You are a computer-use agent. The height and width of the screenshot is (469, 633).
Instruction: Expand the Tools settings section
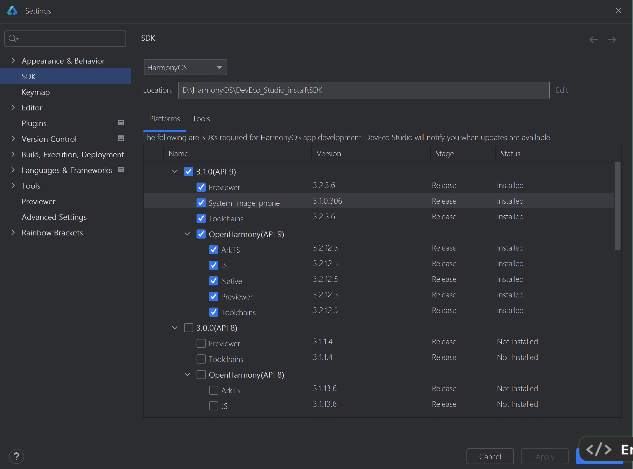point(13,185)
